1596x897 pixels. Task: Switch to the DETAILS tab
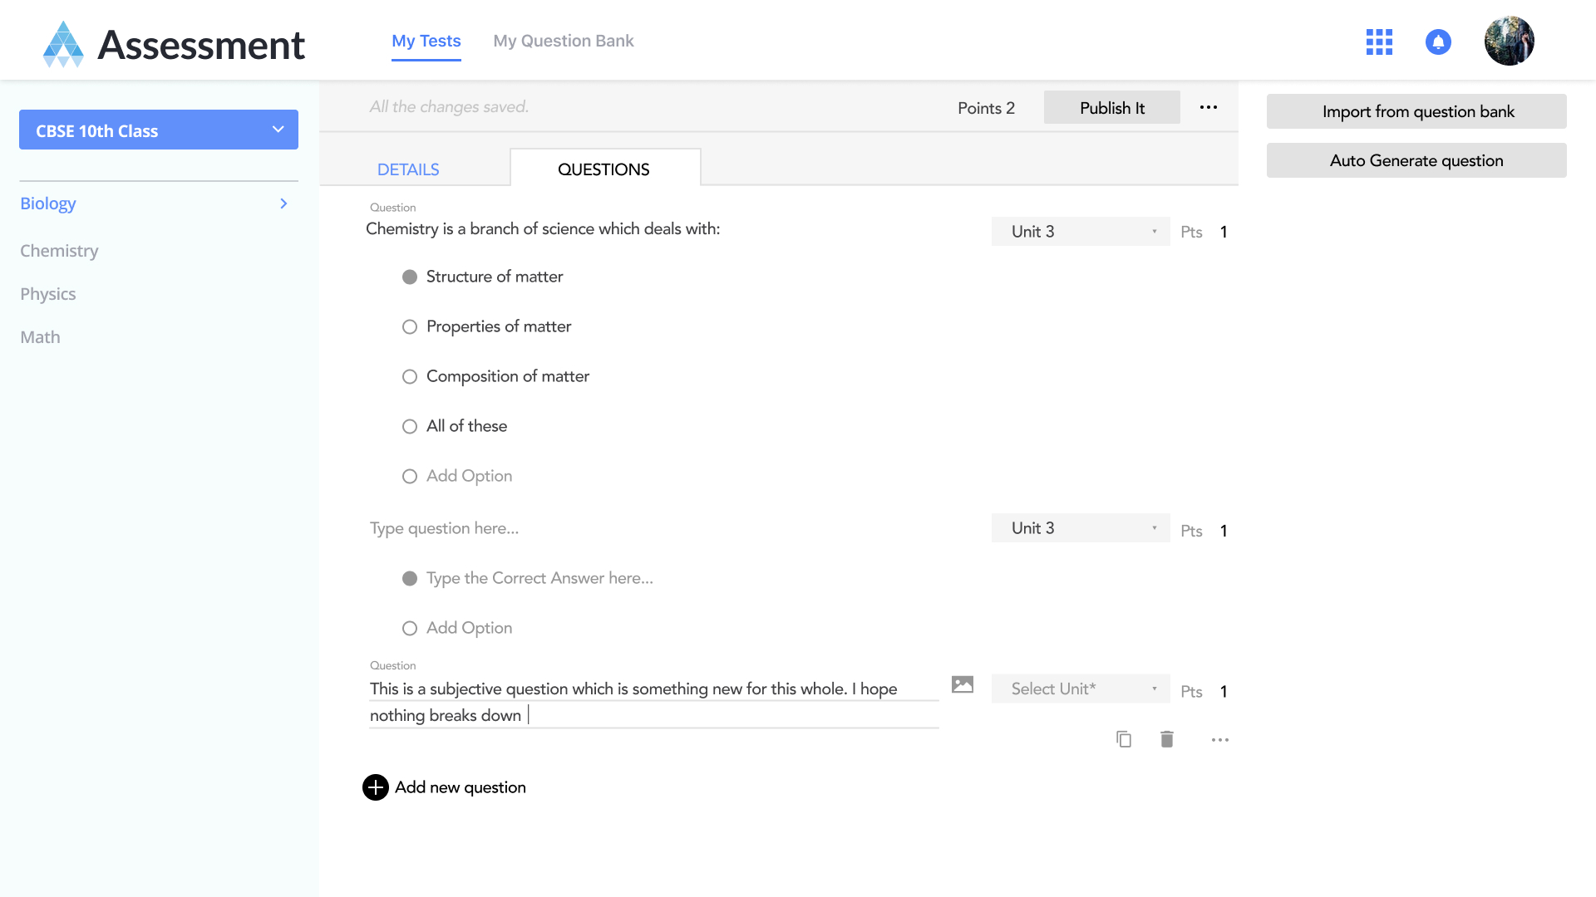click(x=408, y=169)
